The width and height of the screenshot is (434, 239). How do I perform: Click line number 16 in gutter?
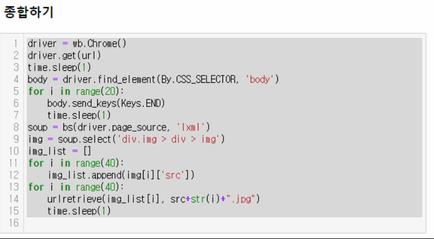[14, 223]
